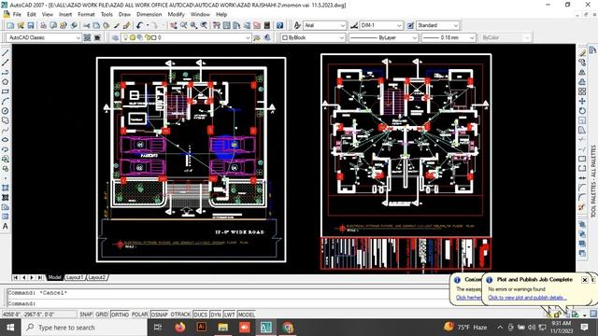Select the Line tool in Draw toolbar
Image resolution: width=598 pixels, height=336 pixels.
[x=6, y=53]
